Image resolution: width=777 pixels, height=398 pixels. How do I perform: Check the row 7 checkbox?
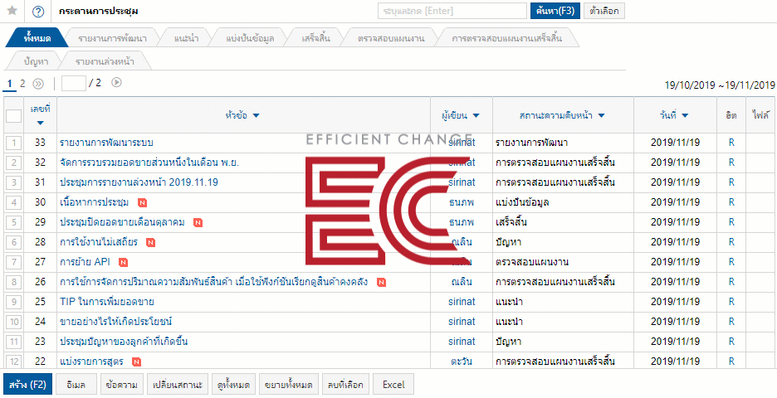14,262
